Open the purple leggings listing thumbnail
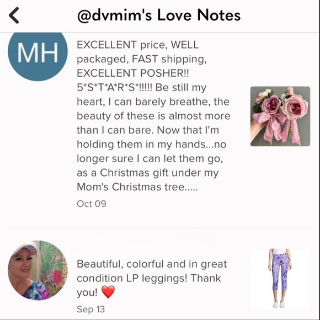The height and width of the screenshot is (320, 320). pyautogui.click(x=280, y=279)
